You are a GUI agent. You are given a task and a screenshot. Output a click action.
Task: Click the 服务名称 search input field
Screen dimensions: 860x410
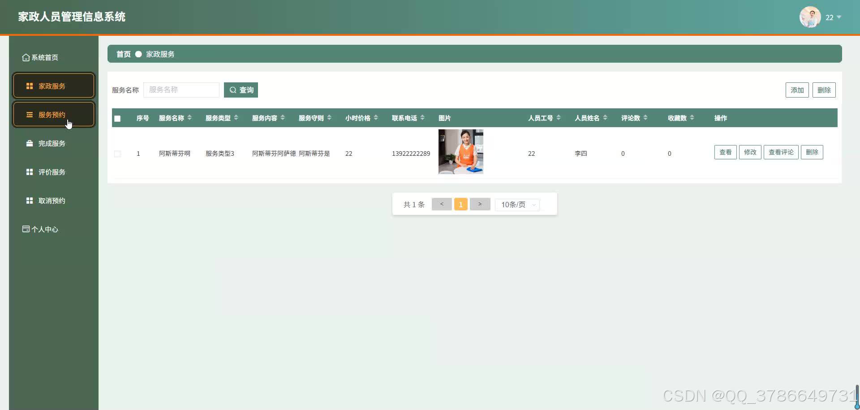pyautogui.click(x=181, y=90)
